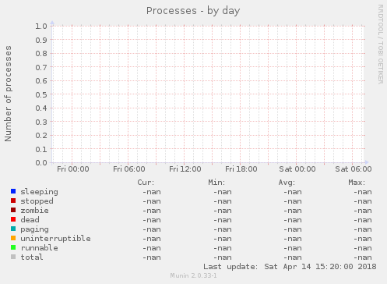Click the 'sleeping' legend label

[39, 192]
